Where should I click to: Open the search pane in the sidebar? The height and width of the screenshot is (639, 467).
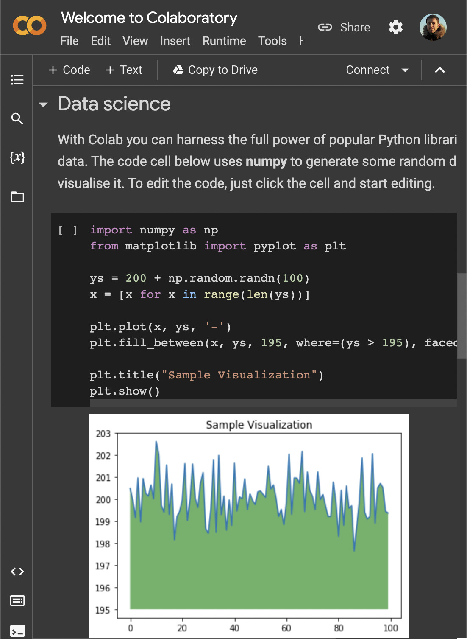pos(17,119)
